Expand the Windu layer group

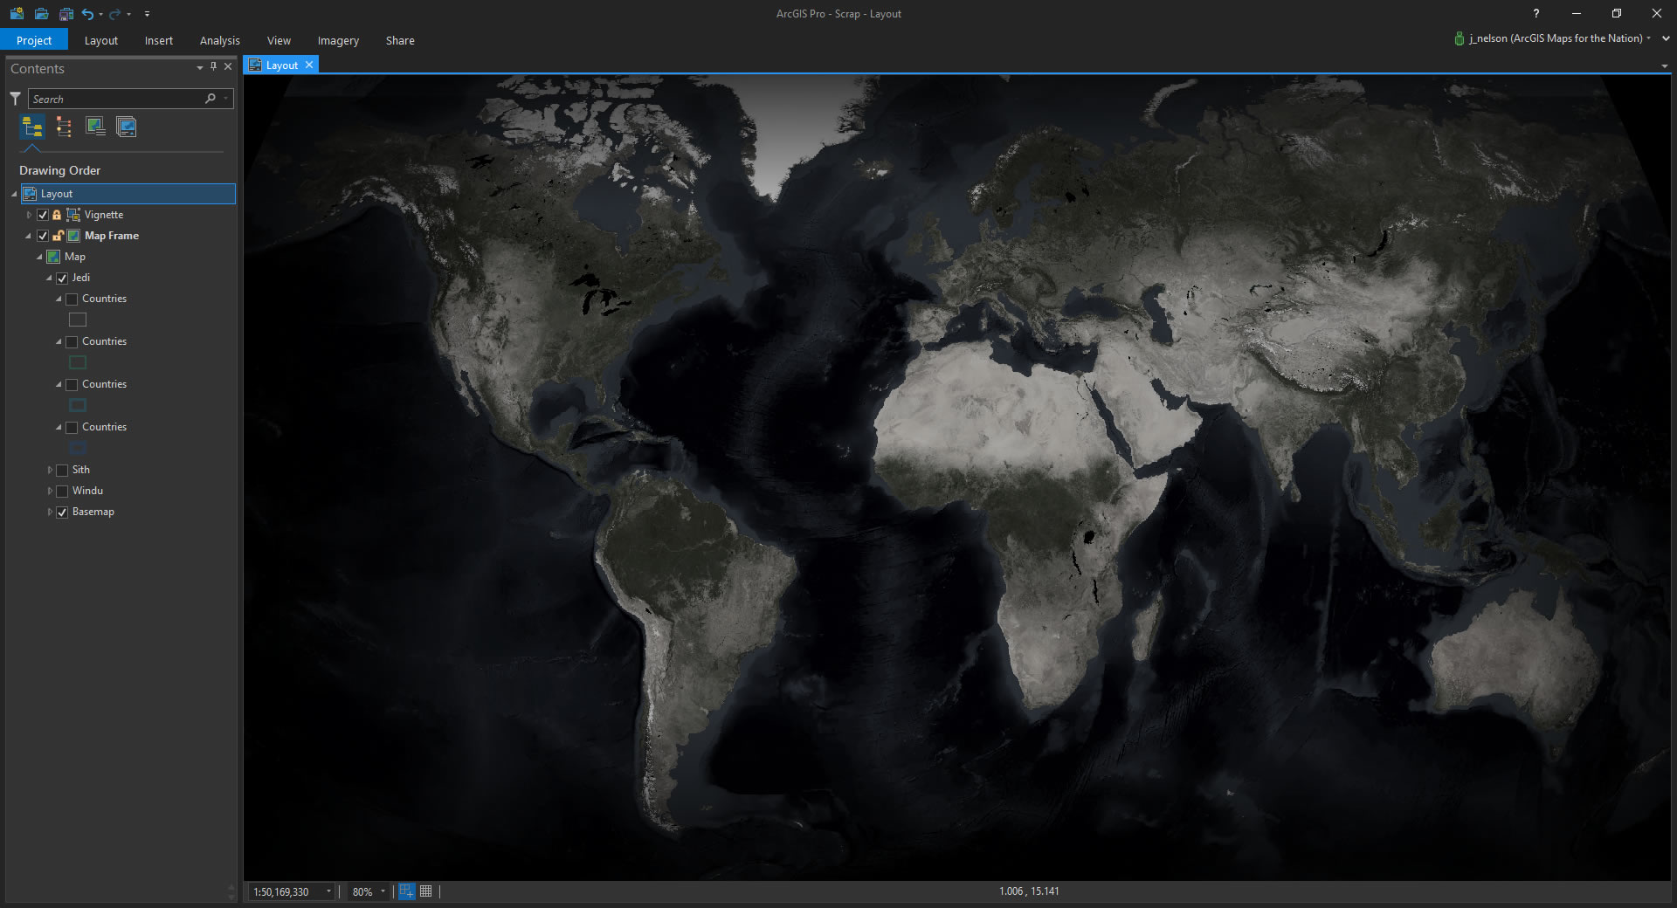[x=50, y=491]
